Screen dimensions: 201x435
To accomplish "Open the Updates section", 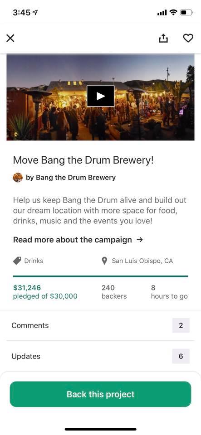I will coord(101,356).
